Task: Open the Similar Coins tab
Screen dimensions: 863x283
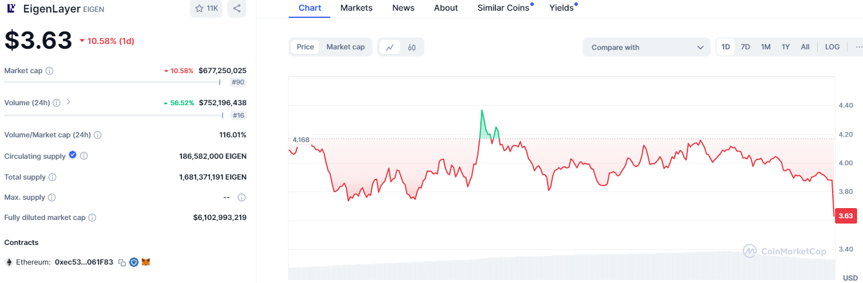Action: click(505, 8)
